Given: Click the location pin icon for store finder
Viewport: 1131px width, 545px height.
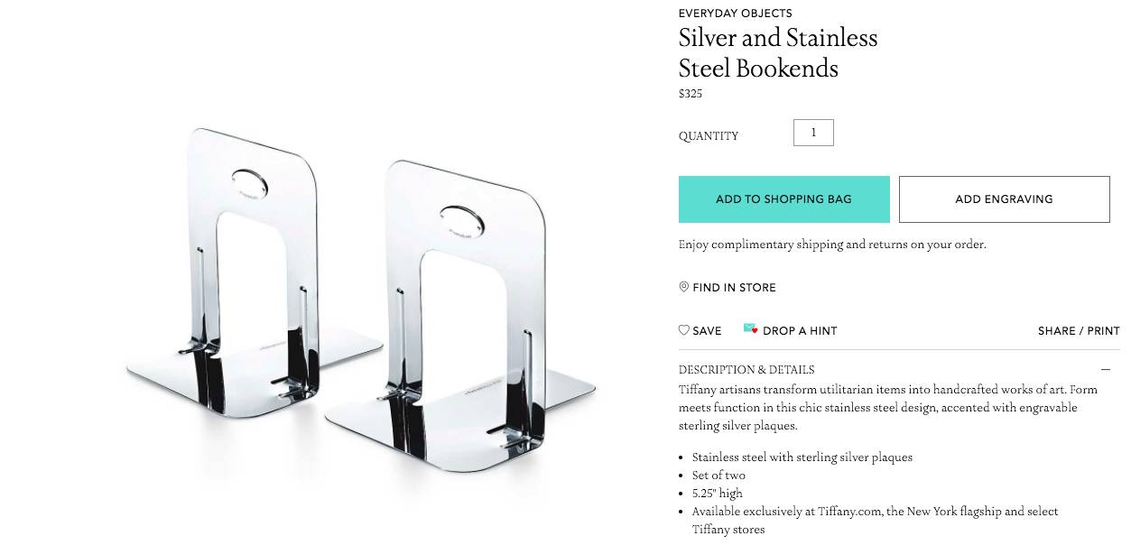Looking at the screenshot, I should coord(684,287).
